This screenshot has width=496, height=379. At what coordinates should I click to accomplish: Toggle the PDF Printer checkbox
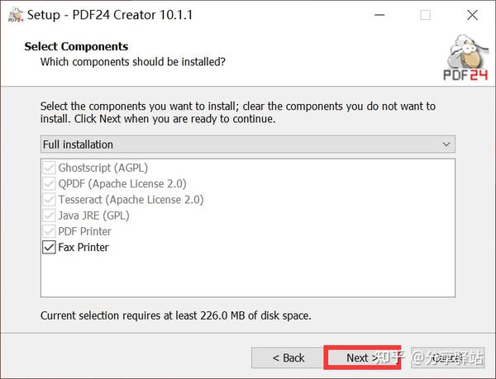click(48, 231)
